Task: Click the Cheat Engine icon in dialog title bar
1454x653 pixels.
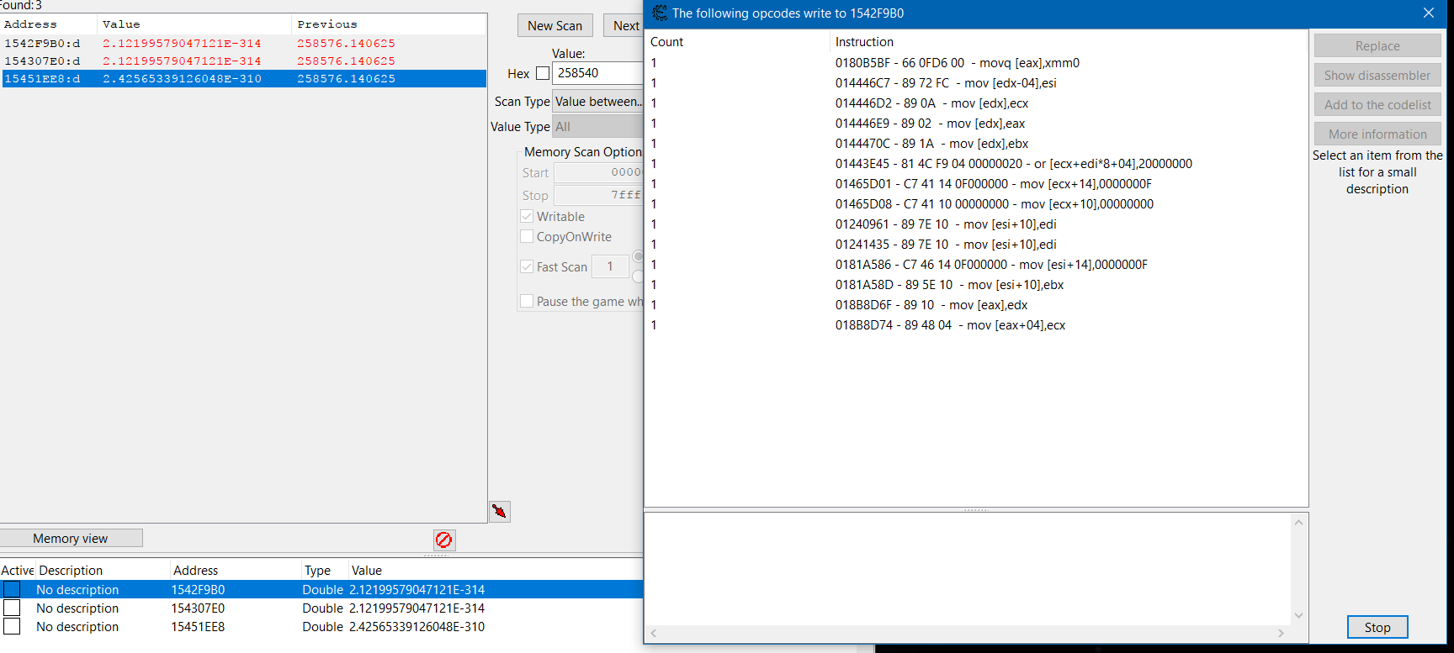Action: (660, 13)
